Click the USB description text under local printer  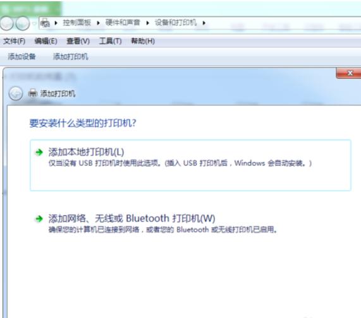point(180,163)
